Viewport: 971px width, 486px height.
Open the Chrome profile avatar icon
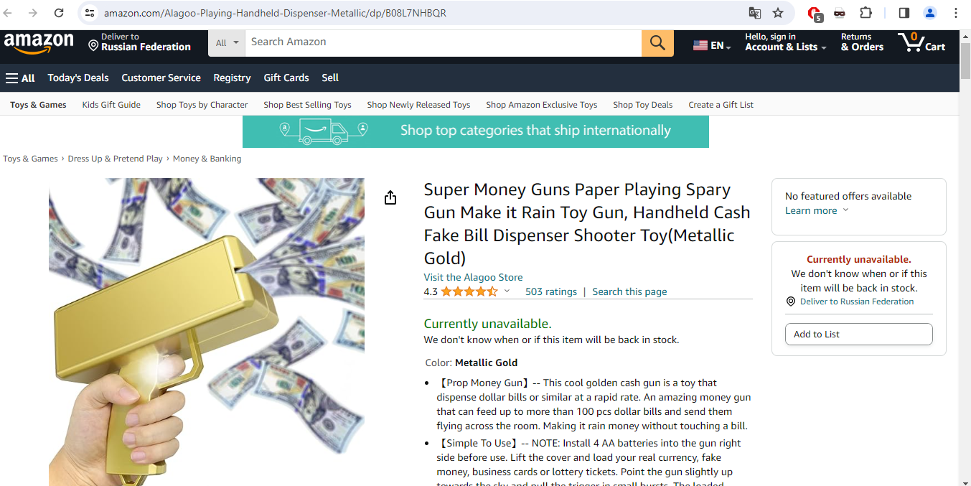[x=930, y=13]
